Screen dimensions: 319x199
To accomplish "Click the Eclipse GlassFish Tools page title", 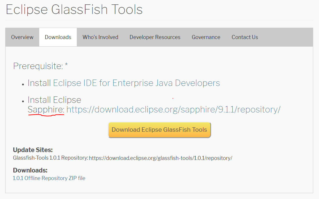I will (x=74, y=10).
